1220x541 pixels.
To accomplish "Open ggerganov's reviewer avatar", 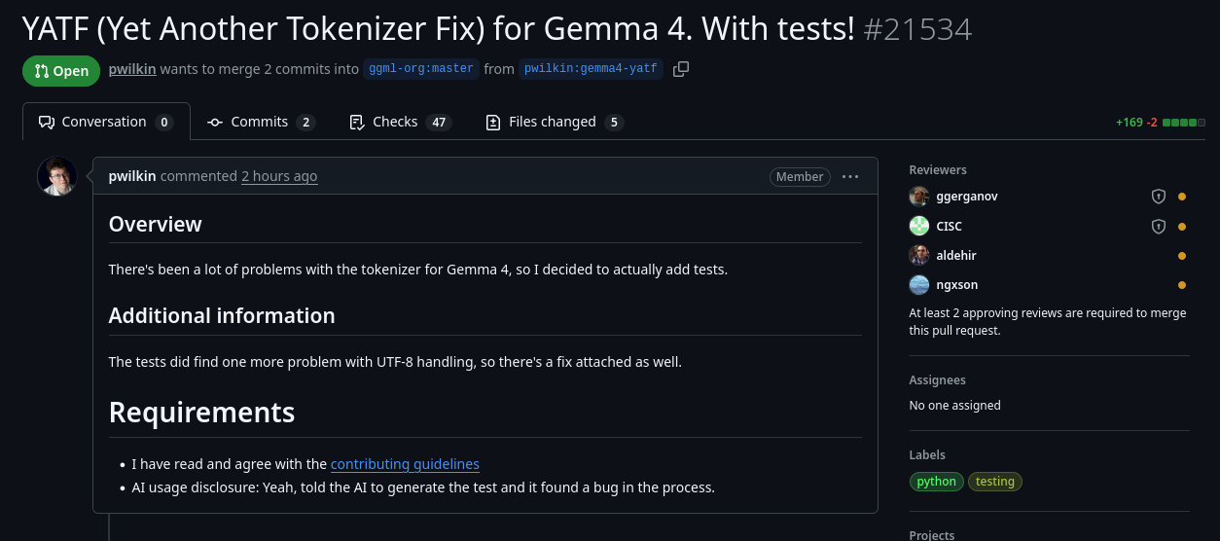I will (919, 197).
